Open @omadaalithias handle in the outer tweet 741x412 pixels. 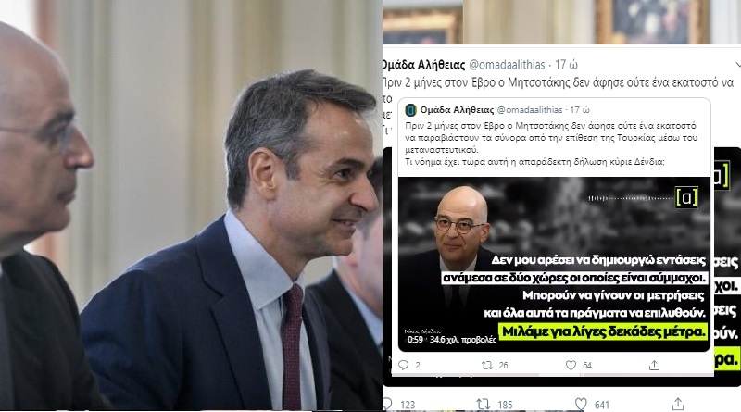(507, 64)
